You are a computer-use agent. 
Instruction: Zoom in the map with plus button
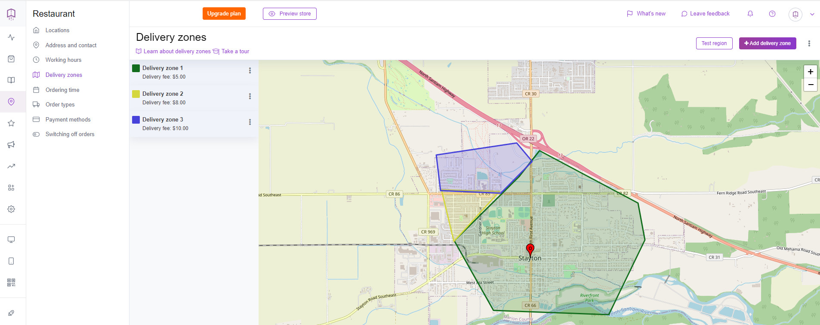pyautogui.click(x=811, y=72)
